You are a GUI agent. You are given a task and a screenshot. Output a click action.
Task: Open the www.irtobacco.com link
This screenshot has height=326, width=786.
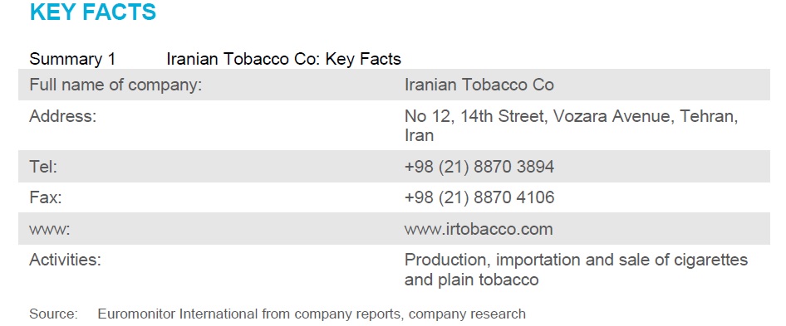coord(479,229)
